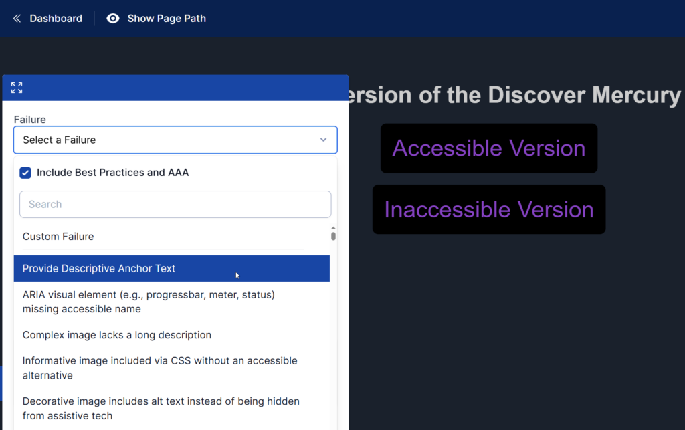
Task: Select Dashboard in the top navigation bar
Action: tap(56, 18)
